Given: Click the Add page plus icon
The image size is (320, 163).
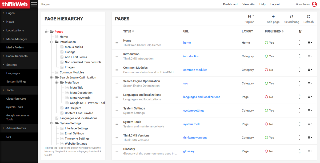Looking at the screenshot, I should [273, 17].
